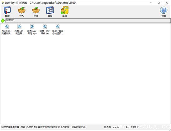This screenshot has height=131, width=171.
Task: Select file 蔡琴 - 恰似你的温柔...
Action: coord(58,29)
